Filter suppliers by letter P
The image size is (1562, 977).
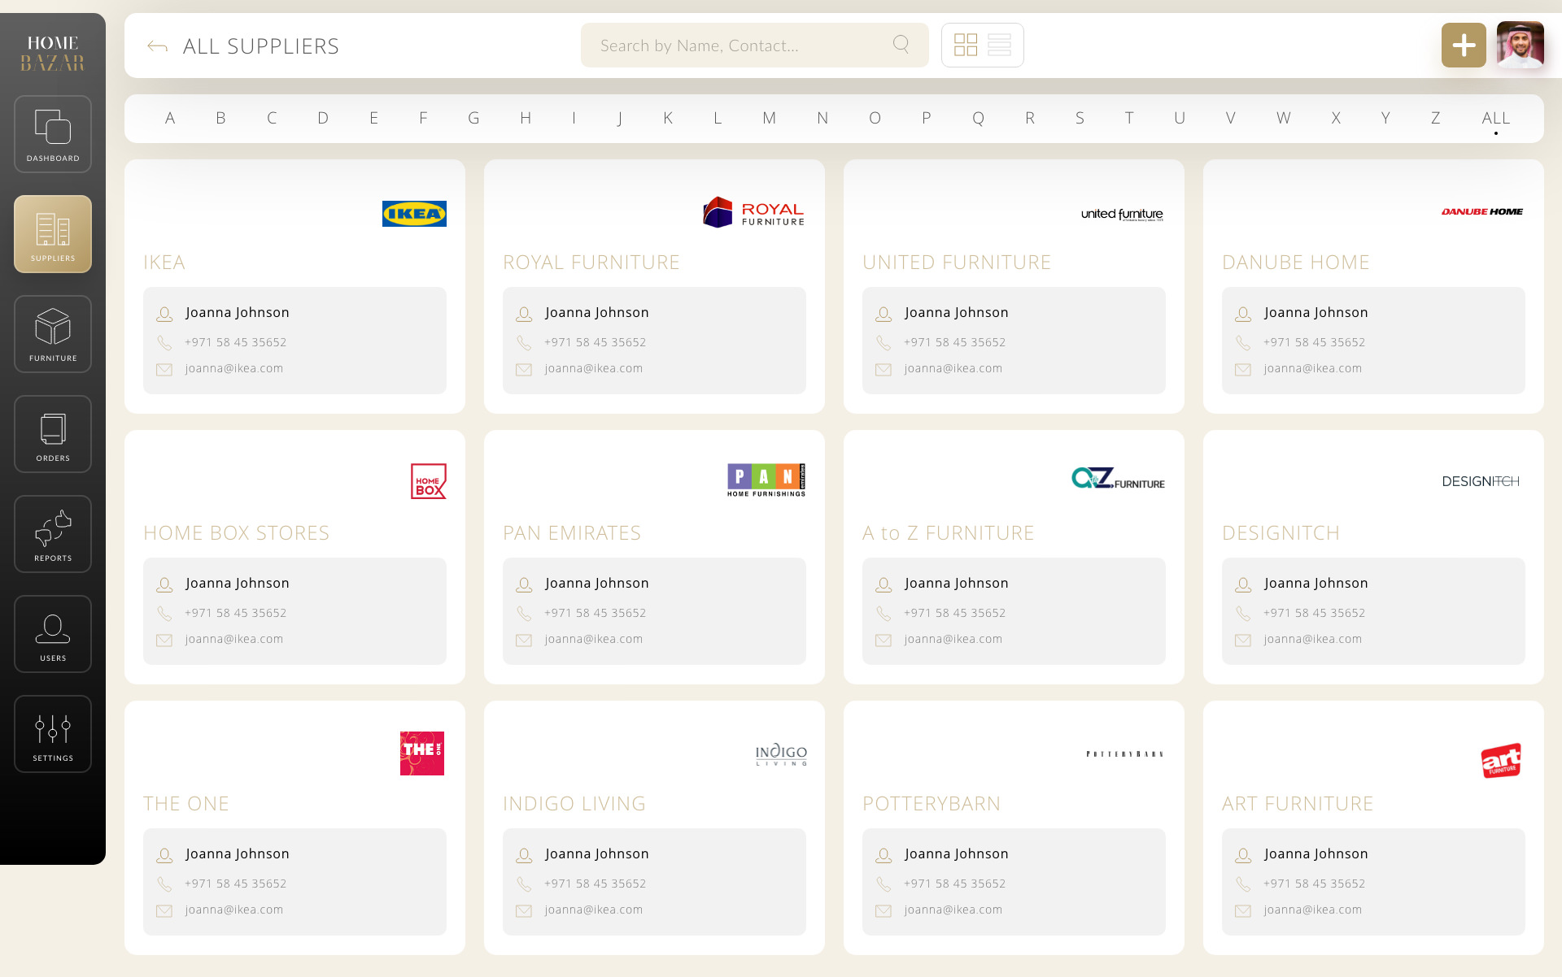[926, 118]
